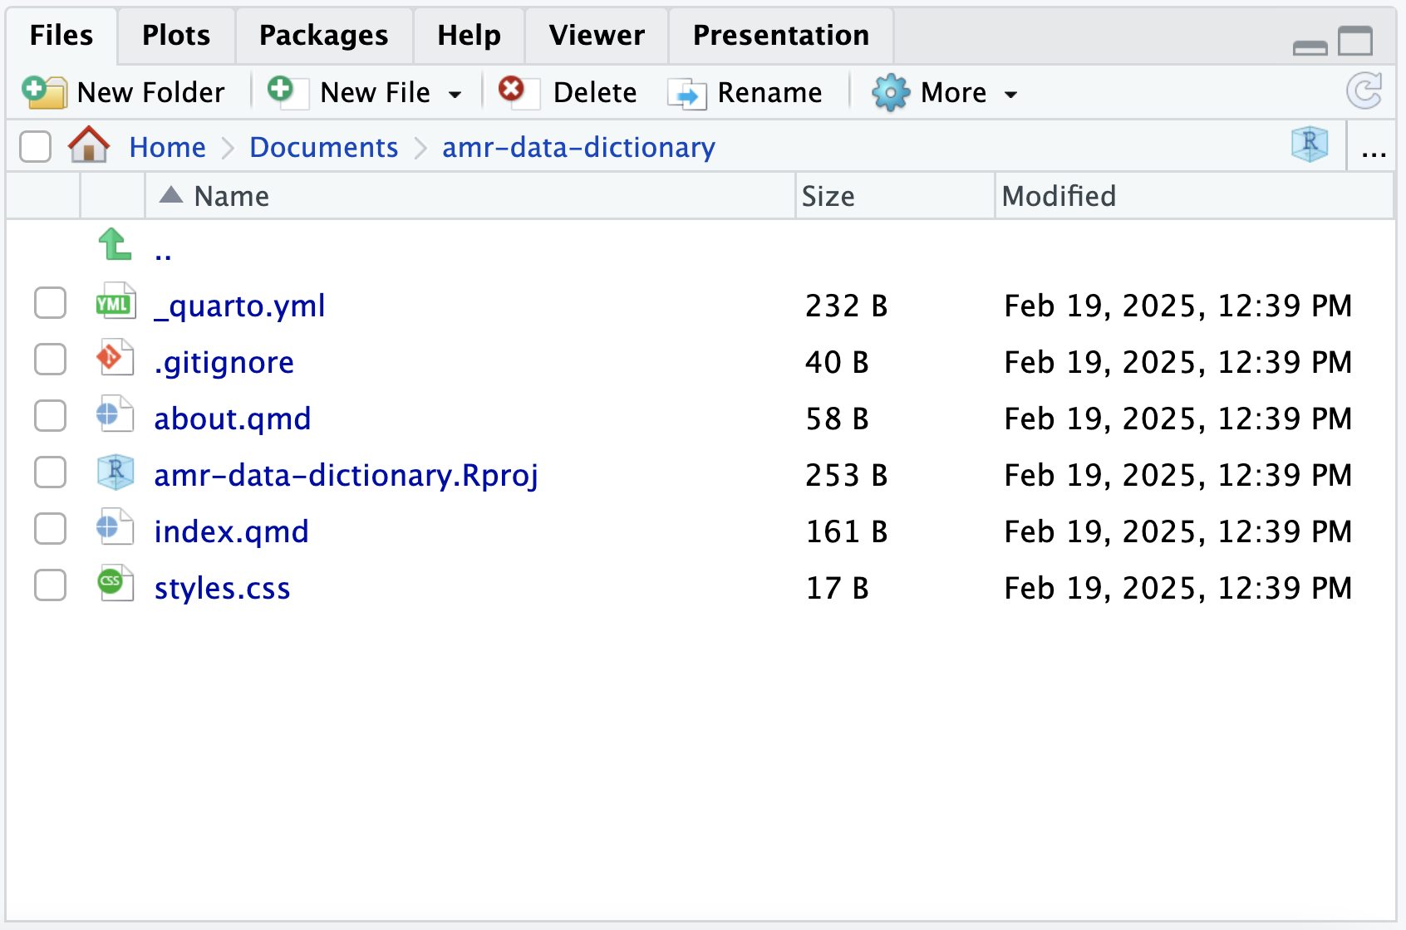Go to Home in the breadcrumb

pyautogui.click(x=167, y=147)
